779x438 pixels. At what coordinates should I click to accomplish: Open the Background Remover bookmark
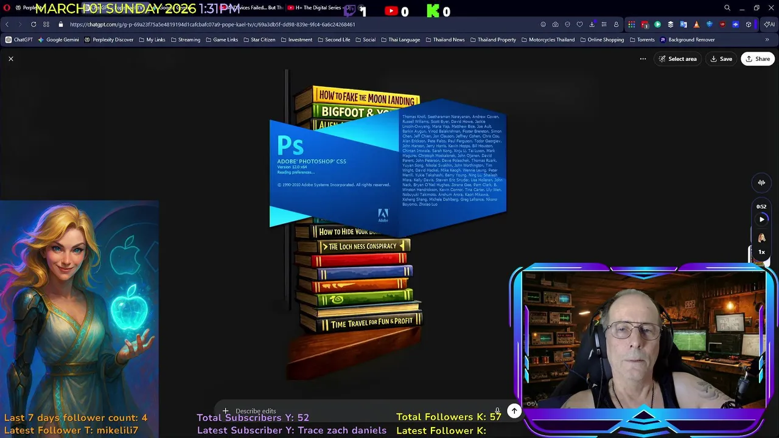(687, 40)
